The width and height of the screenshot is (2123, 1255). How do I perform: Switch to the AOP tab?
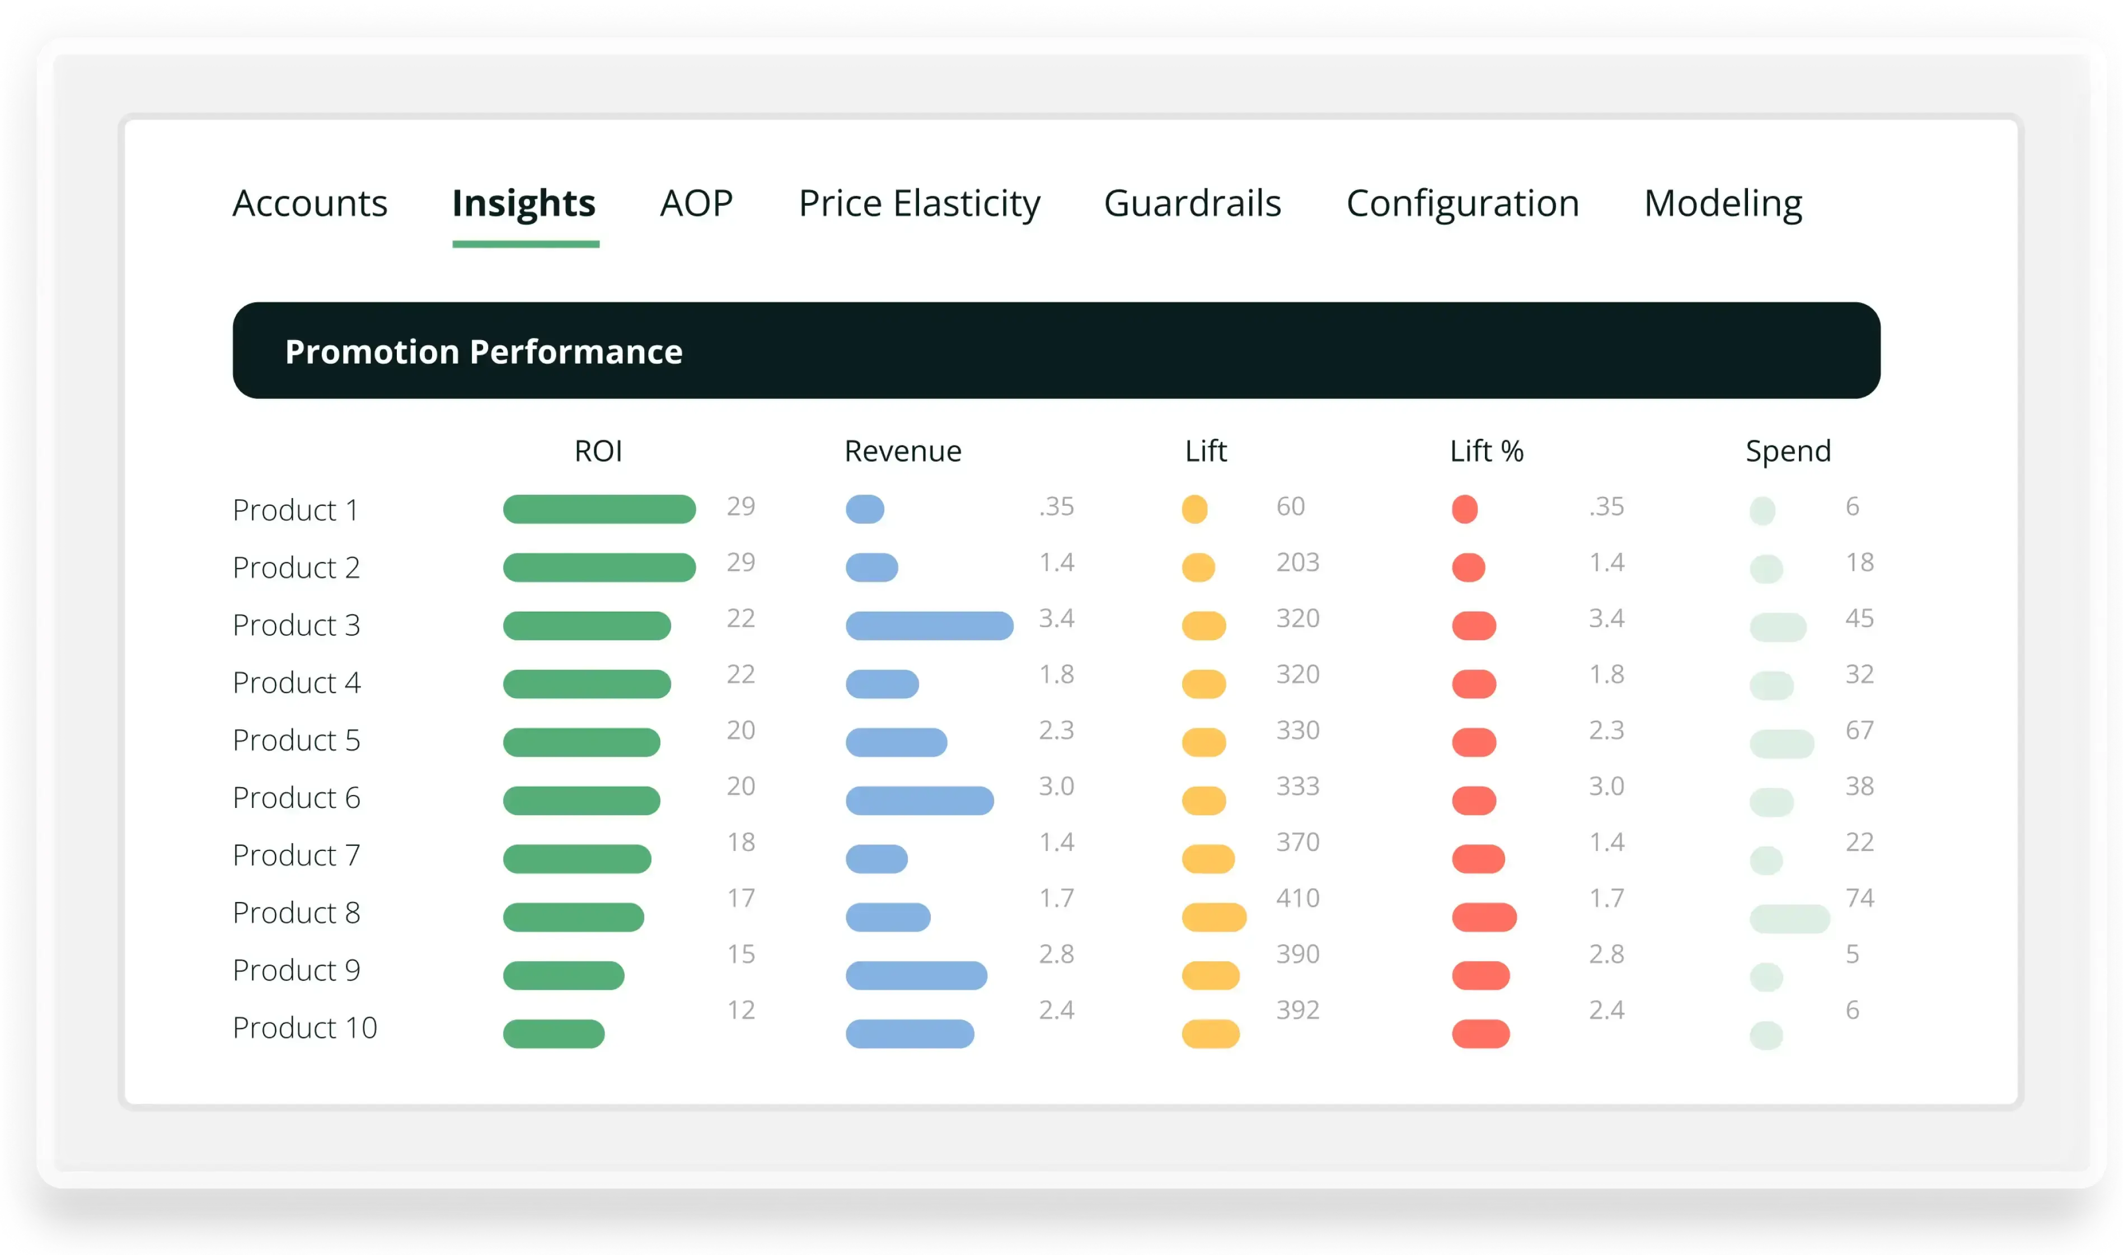coord(696,204)
